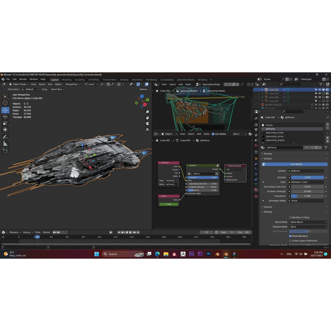Click the viewport zoom magnifier icon
This screenshot has width=331, height=331.
click(147, 112)
